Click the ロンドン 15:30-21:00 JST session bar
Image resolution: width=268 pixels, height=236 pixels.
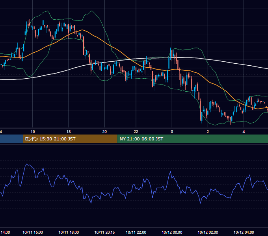pyautogui.click(x=70, y=139)
